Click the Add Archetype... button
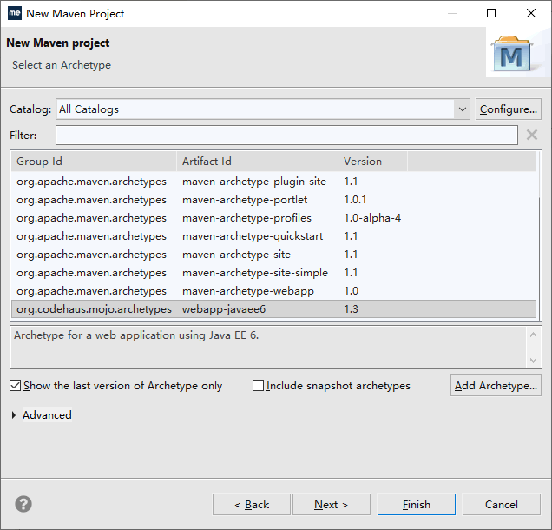The width and height of the screenshot is (552, 530). pos(496,386)
